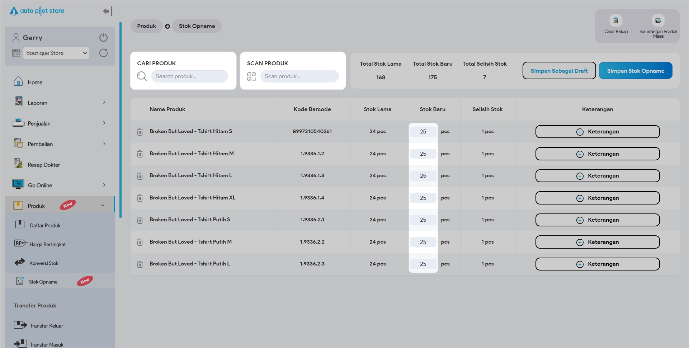Open Keterangan Produk Masal icon
The height and width of the screenshot is (348, 689).
click(658, 21)
